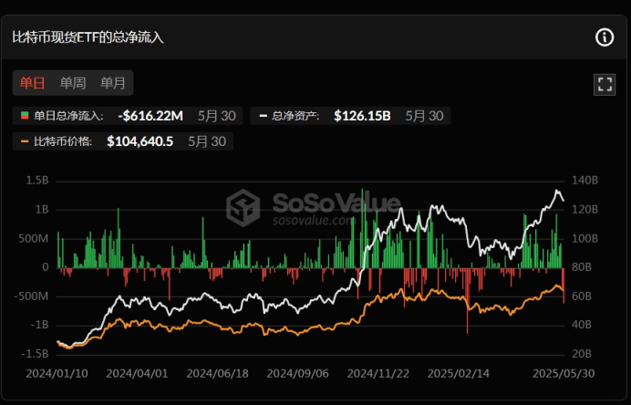Click the white line swatch beside 总净资产
Screen dimensions: 631x405
coord(264,116)
